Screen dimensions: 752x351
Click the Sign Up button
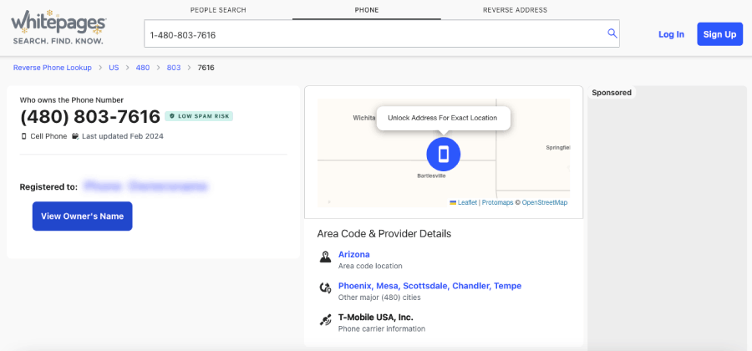(x=720, y=34)
